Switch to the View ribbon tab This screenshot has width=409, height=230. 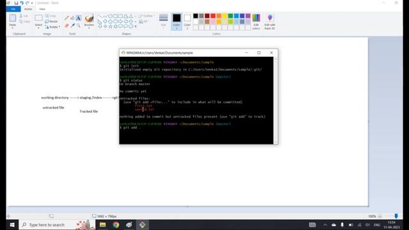[42, 9]
